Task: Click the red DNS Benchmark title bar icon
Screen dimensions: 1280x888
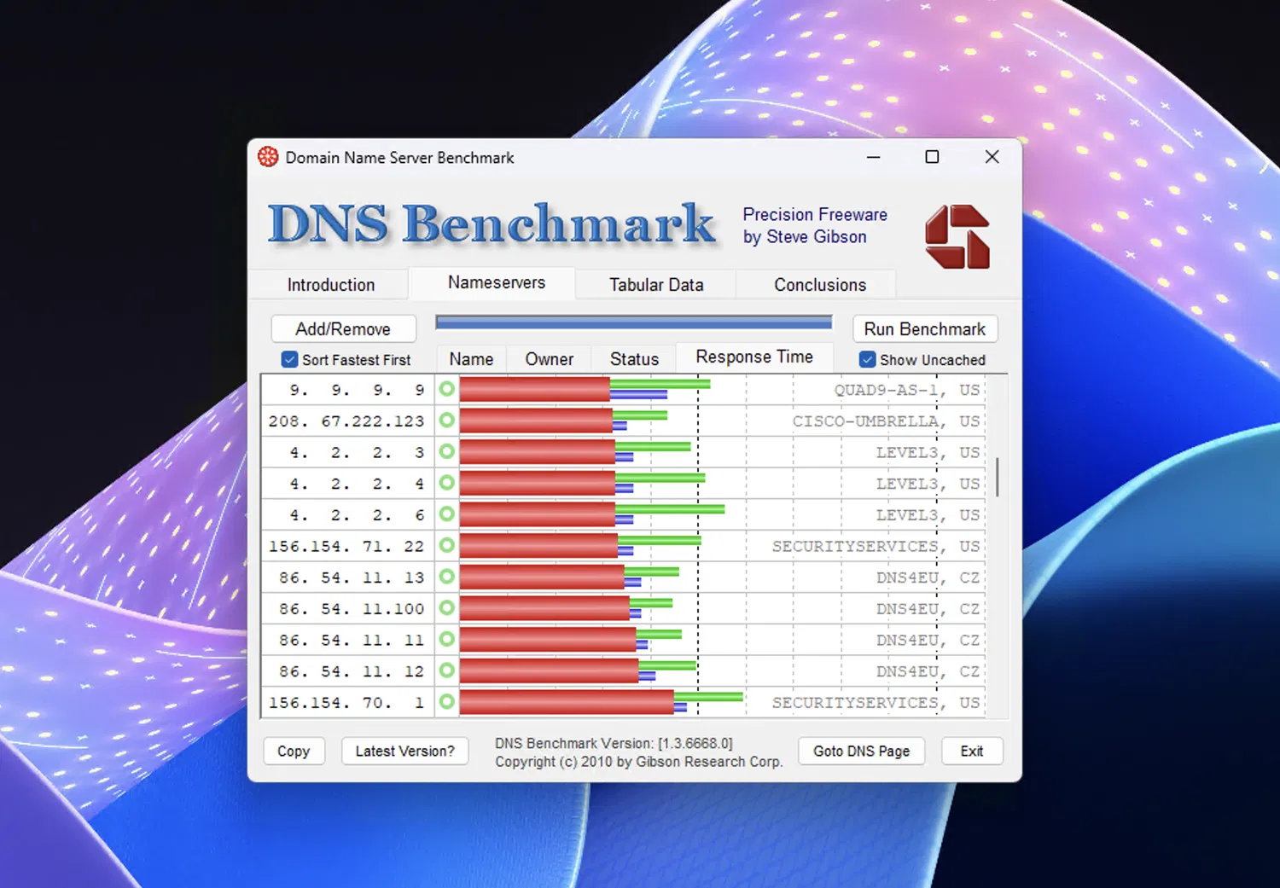Action: [x=268, y=157]
